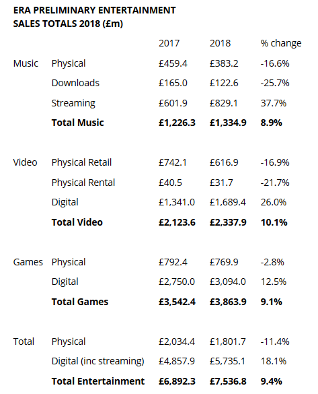
Task: Click the Total Games row label
Action: coord(80,302)
